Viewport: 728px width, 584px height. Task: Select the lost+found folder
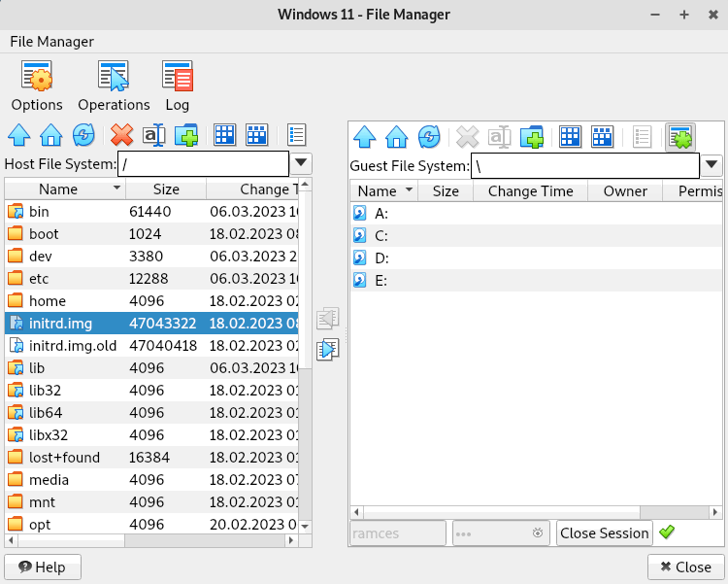(151, 457)
